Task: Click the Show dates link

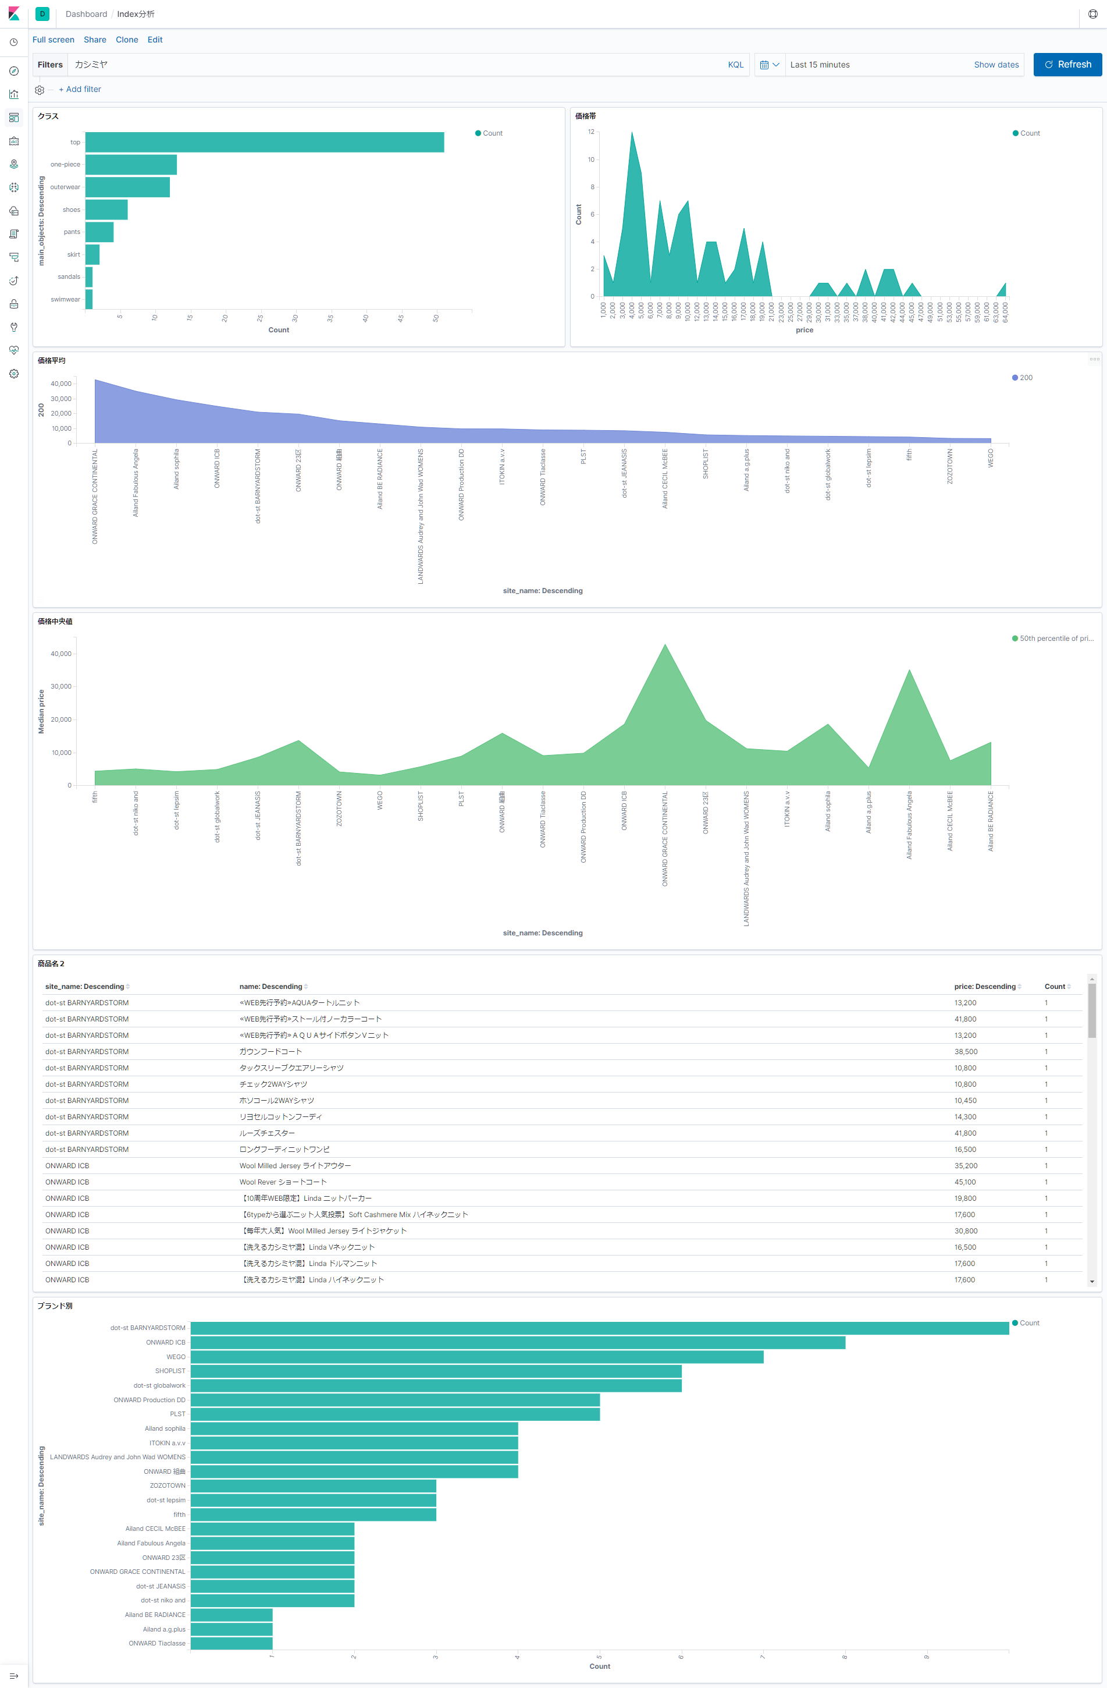Action: coord(996,65)
